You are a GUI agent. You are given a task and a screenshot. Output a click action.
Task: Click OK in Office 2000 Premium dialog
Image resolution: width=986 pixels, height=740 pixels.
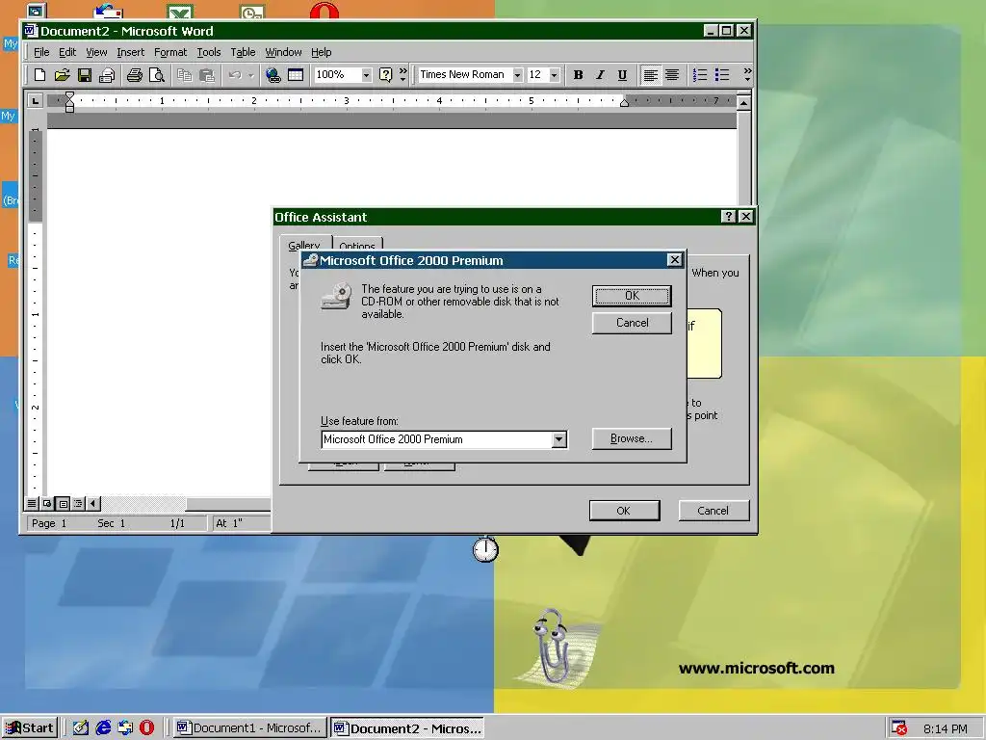click(x=632, y=296)
